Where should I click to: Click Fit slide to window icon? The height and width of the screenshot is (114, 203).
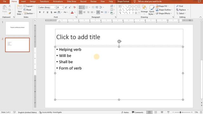[x=201, y=112]
